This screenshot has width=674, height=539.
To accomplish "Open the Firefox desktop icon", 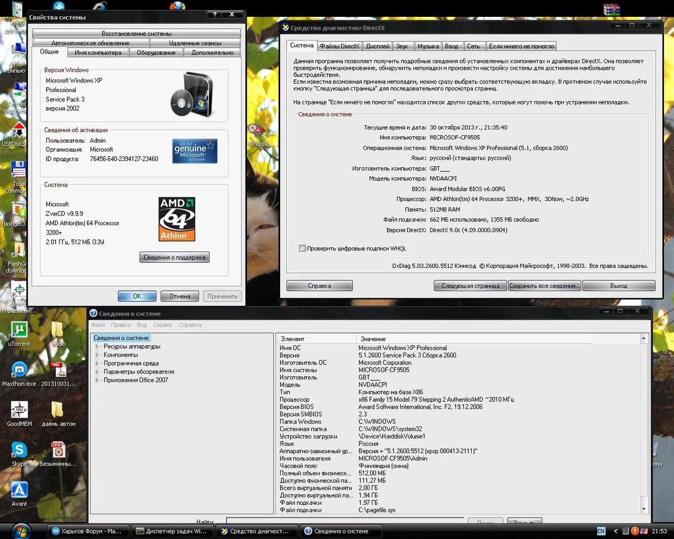I will point(177,6).
